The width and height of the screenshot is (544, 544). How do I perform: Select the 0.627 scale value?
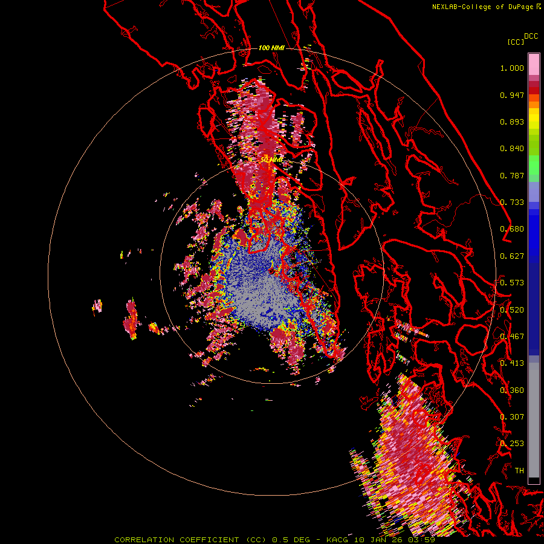(512, 256)
